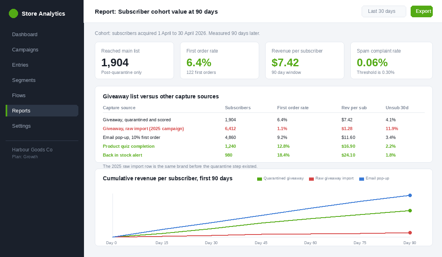
Task: Select the Email pop-up, 10% first order row
Action: point(264,137)
